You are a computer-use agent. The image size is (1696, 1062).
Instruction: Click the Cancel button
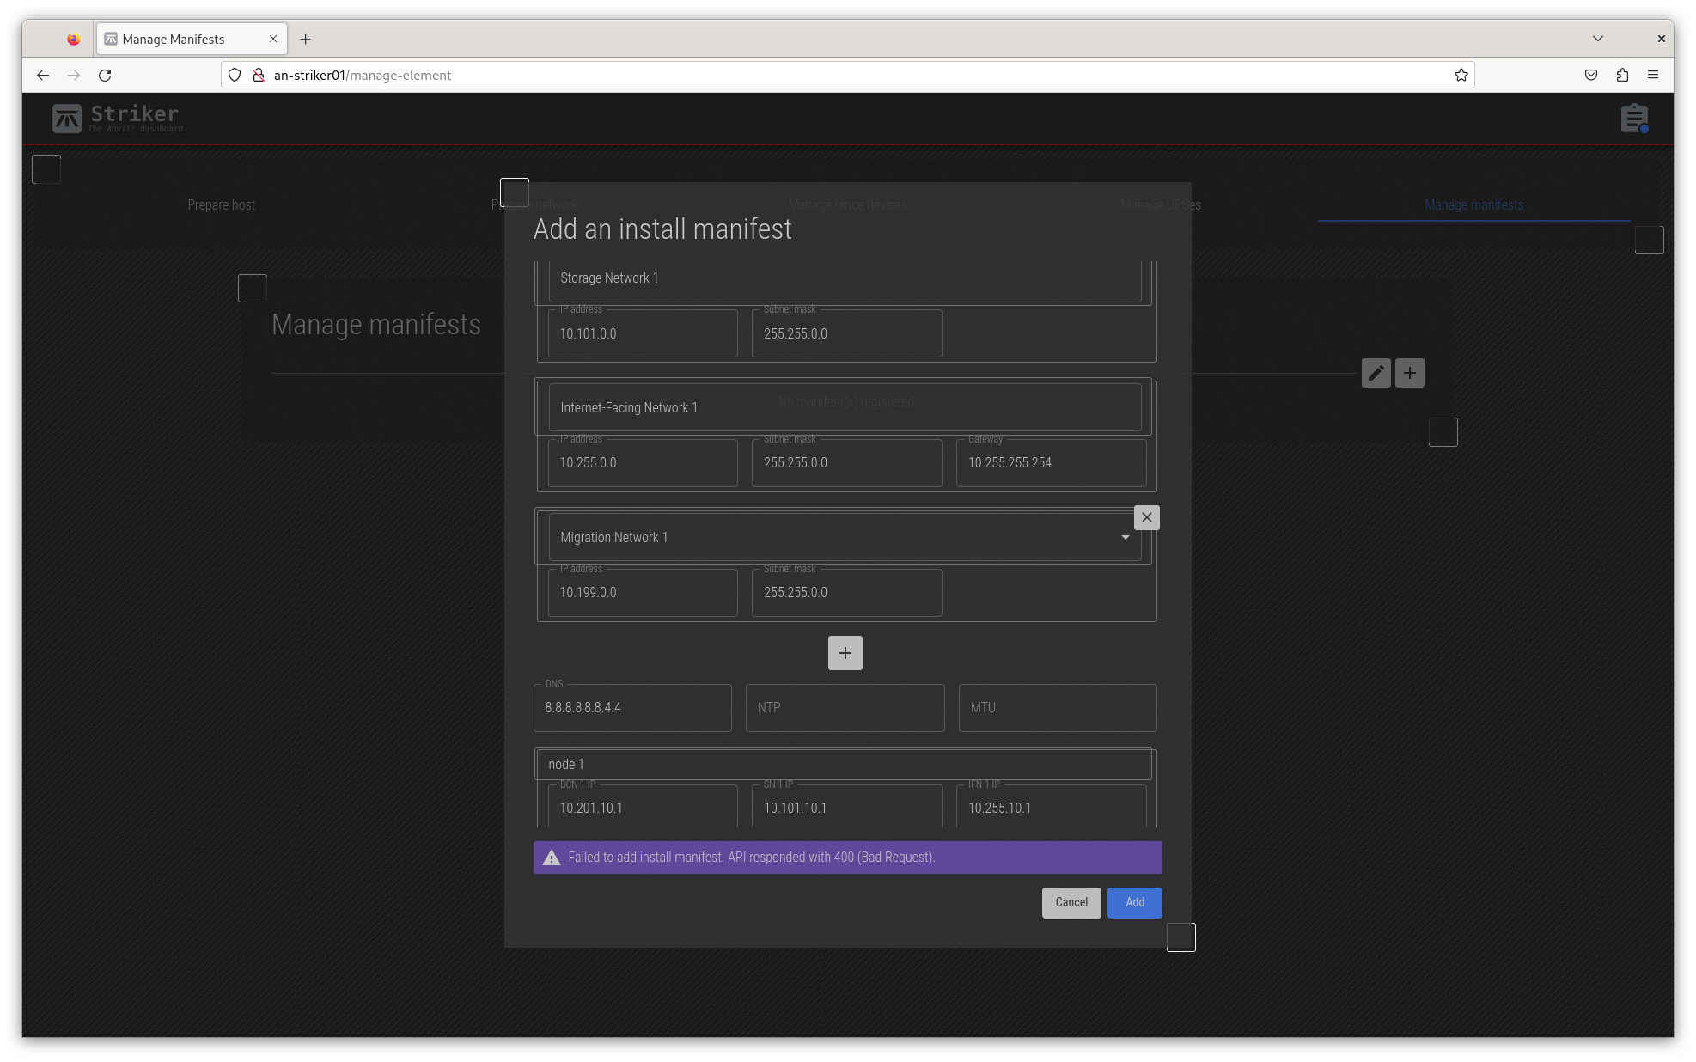[x=1071, y=903]
